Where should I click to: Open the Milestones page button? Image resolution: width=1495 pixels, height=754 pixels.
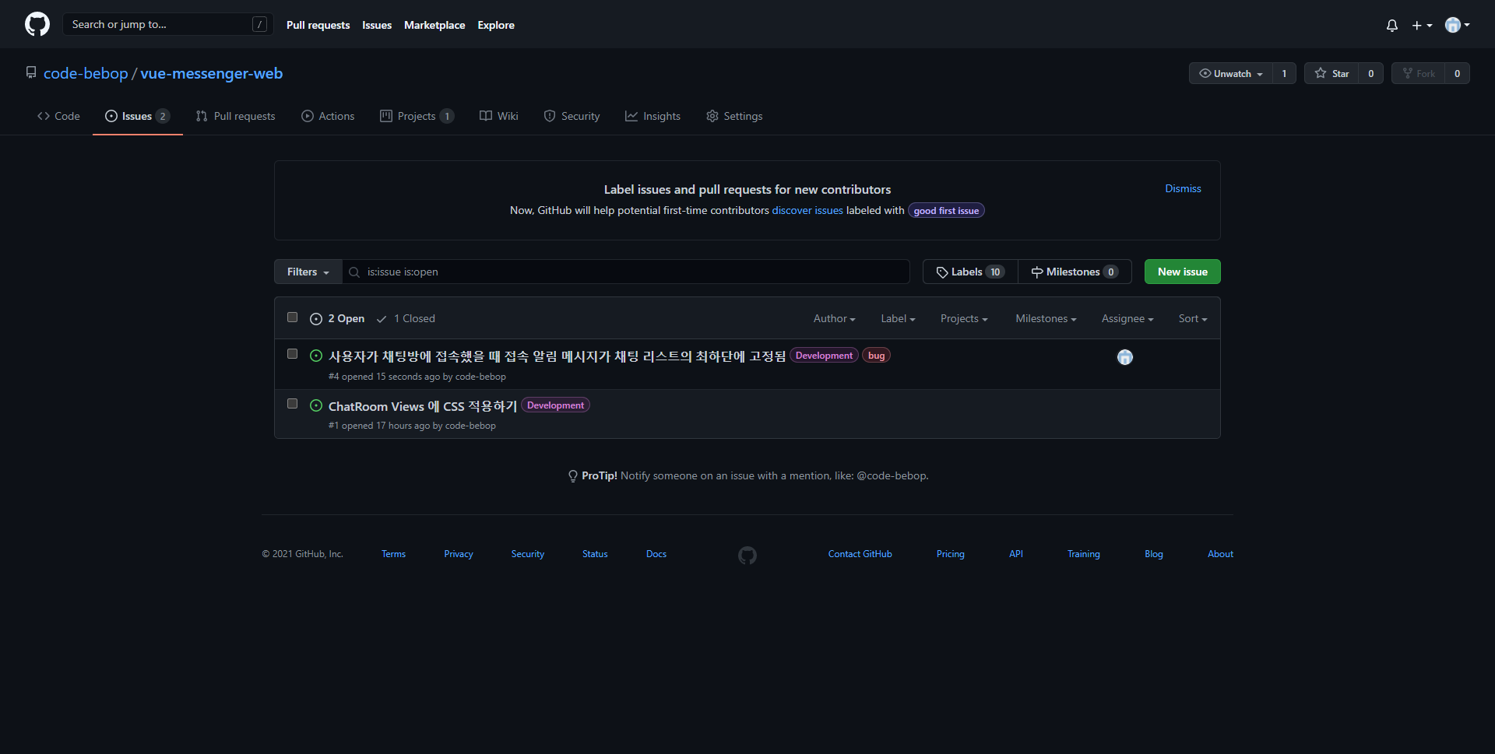[x=1075, y=272]
